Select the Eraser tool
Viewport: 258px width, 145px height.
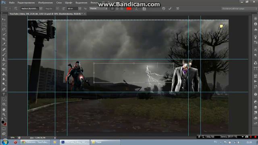(4, 69)
